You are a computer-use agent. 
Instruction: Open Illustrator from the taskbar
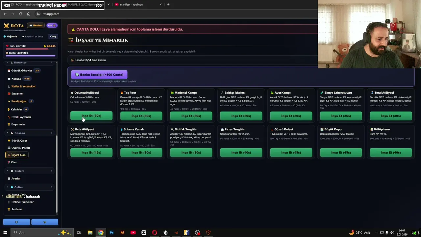pyautogui.click(x=122, y=233)
